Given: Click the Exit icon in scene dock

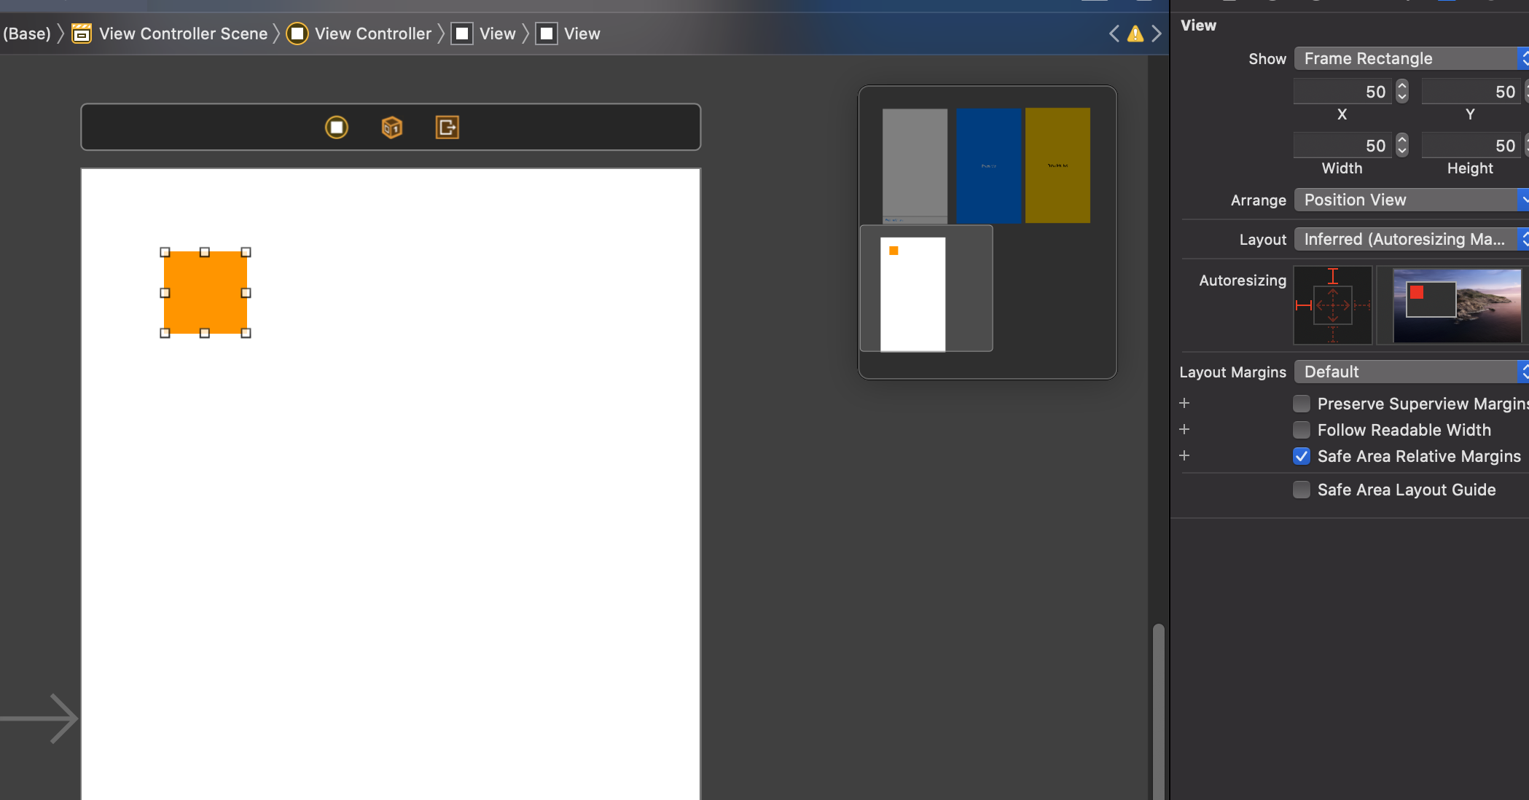Looking at the screenshot, I should point(447,128).
